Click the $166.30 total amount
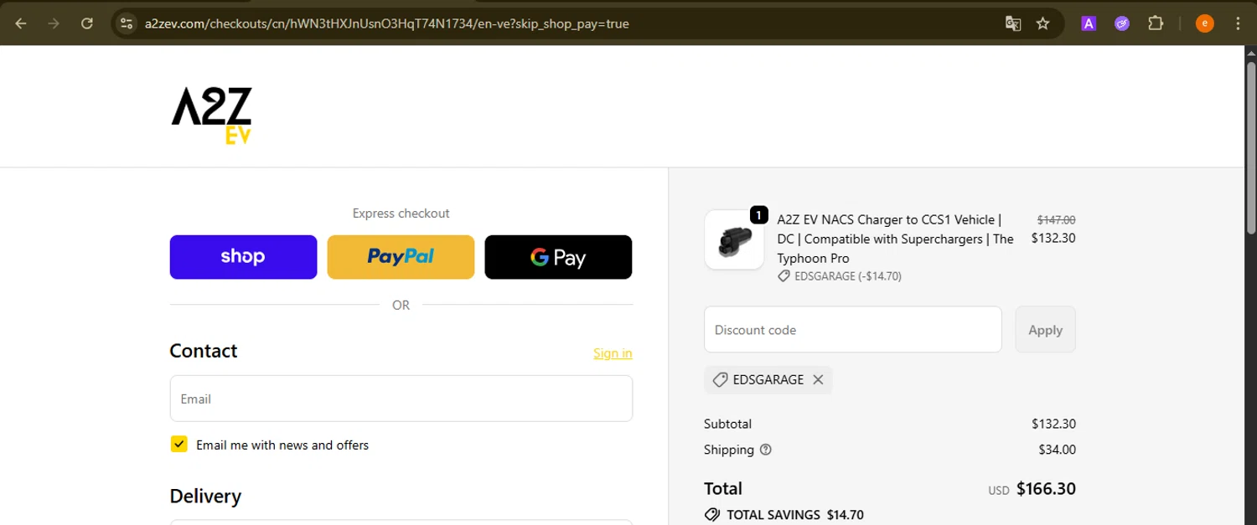This screenshot has height=525, width=1257. [1046, 489]
